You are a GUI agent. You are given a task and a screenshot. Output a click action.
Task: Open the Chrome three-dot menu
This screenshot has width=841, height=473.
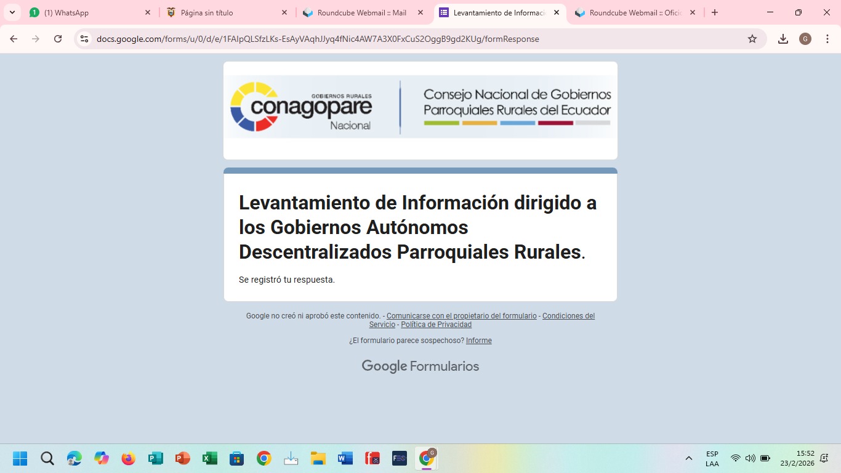[x=827, y=39]
